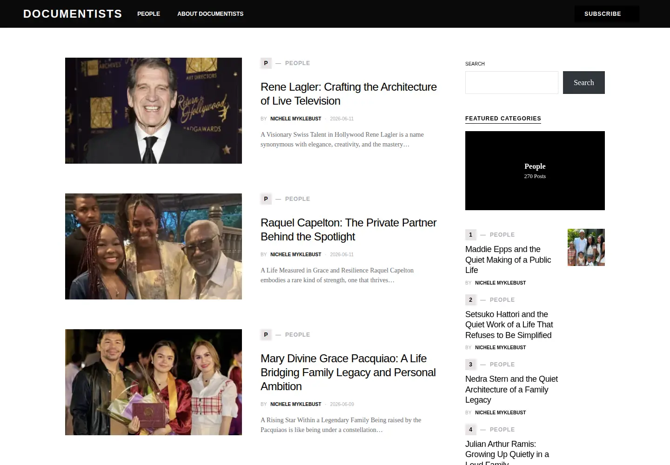670x465 pixels.
Task: Click the number 1 badge in sidebar
Action: (x=470, y=235)
